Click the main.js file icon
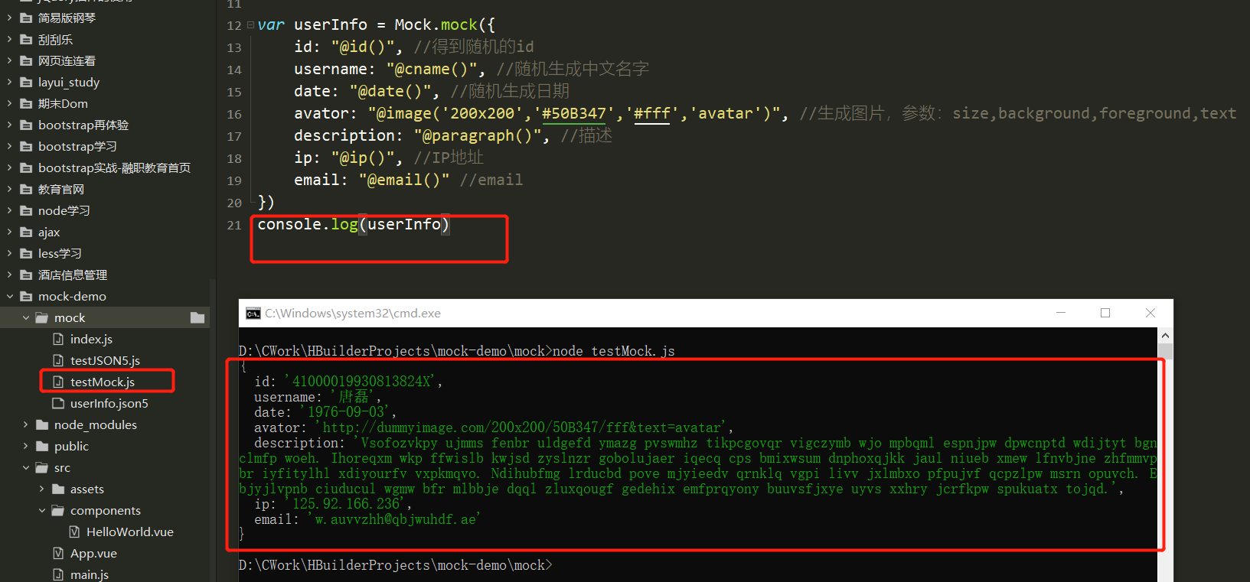Screen dimensions: 1250x582 pos(58,574)
